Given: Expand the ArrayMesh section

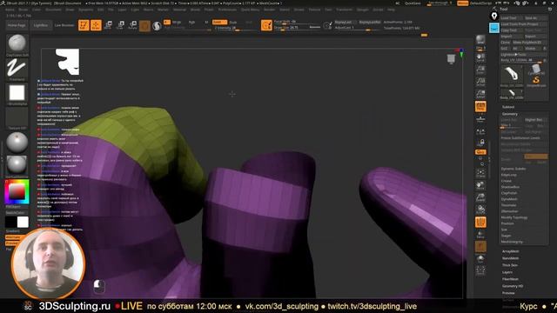Looking at the screenshot, I should (511, 251).
